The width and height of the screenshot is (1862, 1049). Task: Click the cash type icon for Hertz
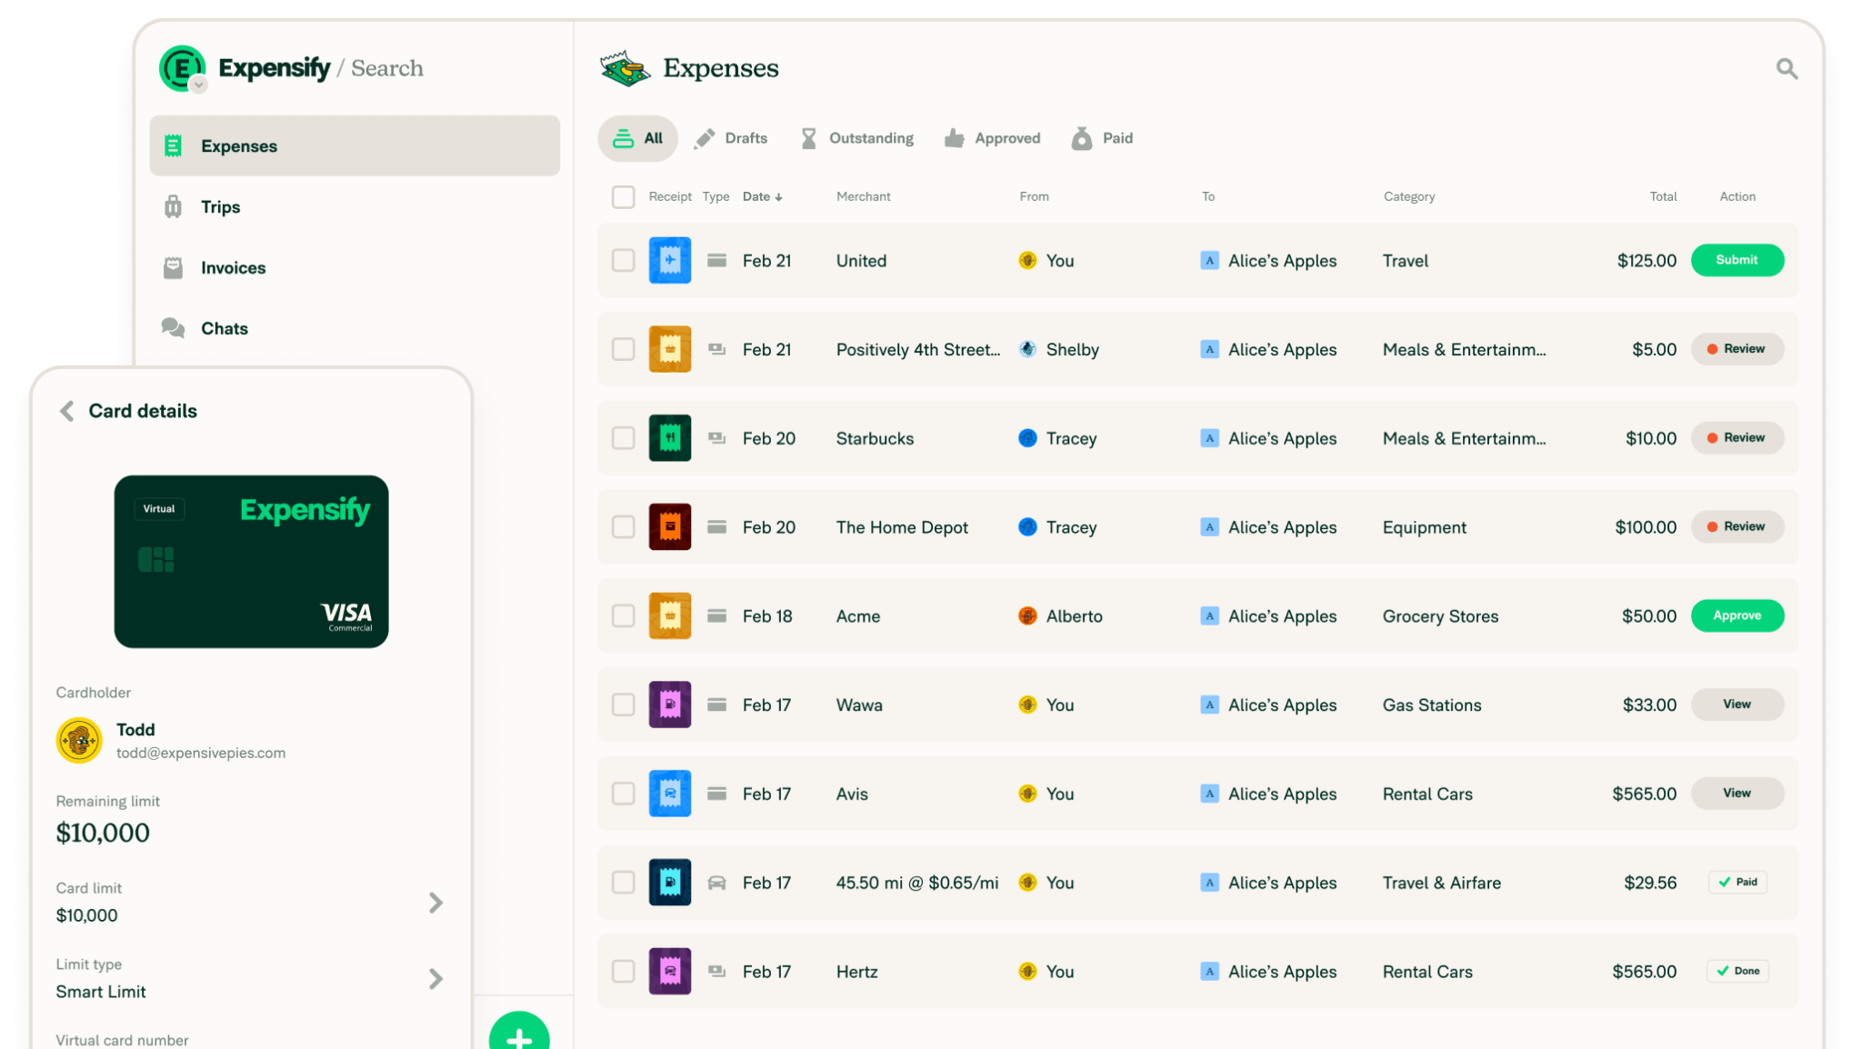point(716,971)
